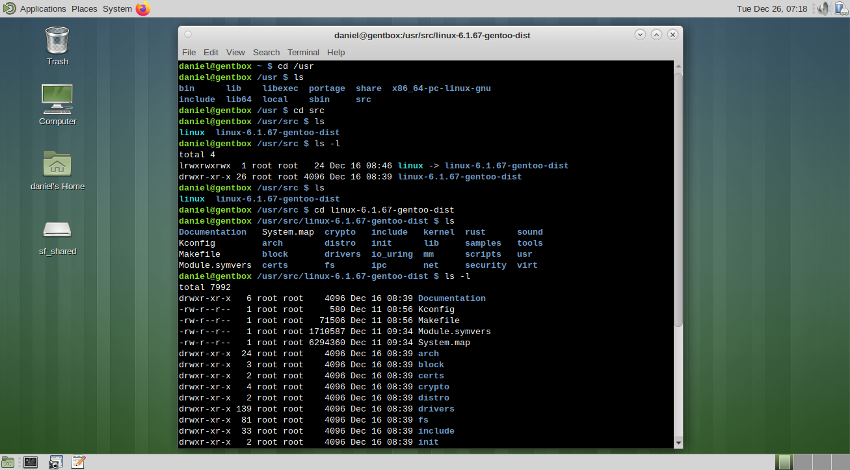Click 'samples' in the ls output
850x470 pixels.
pyautogui.click(x=483, y=243)
